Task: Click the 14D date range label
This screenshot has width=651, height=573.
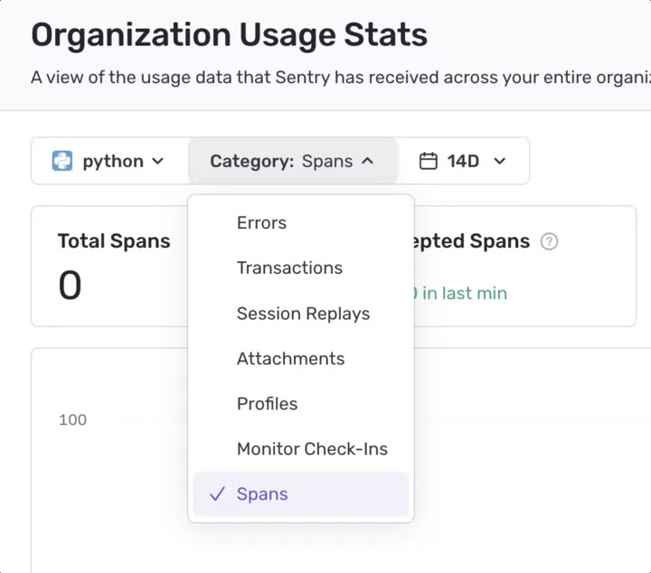Action: (463, 161)
